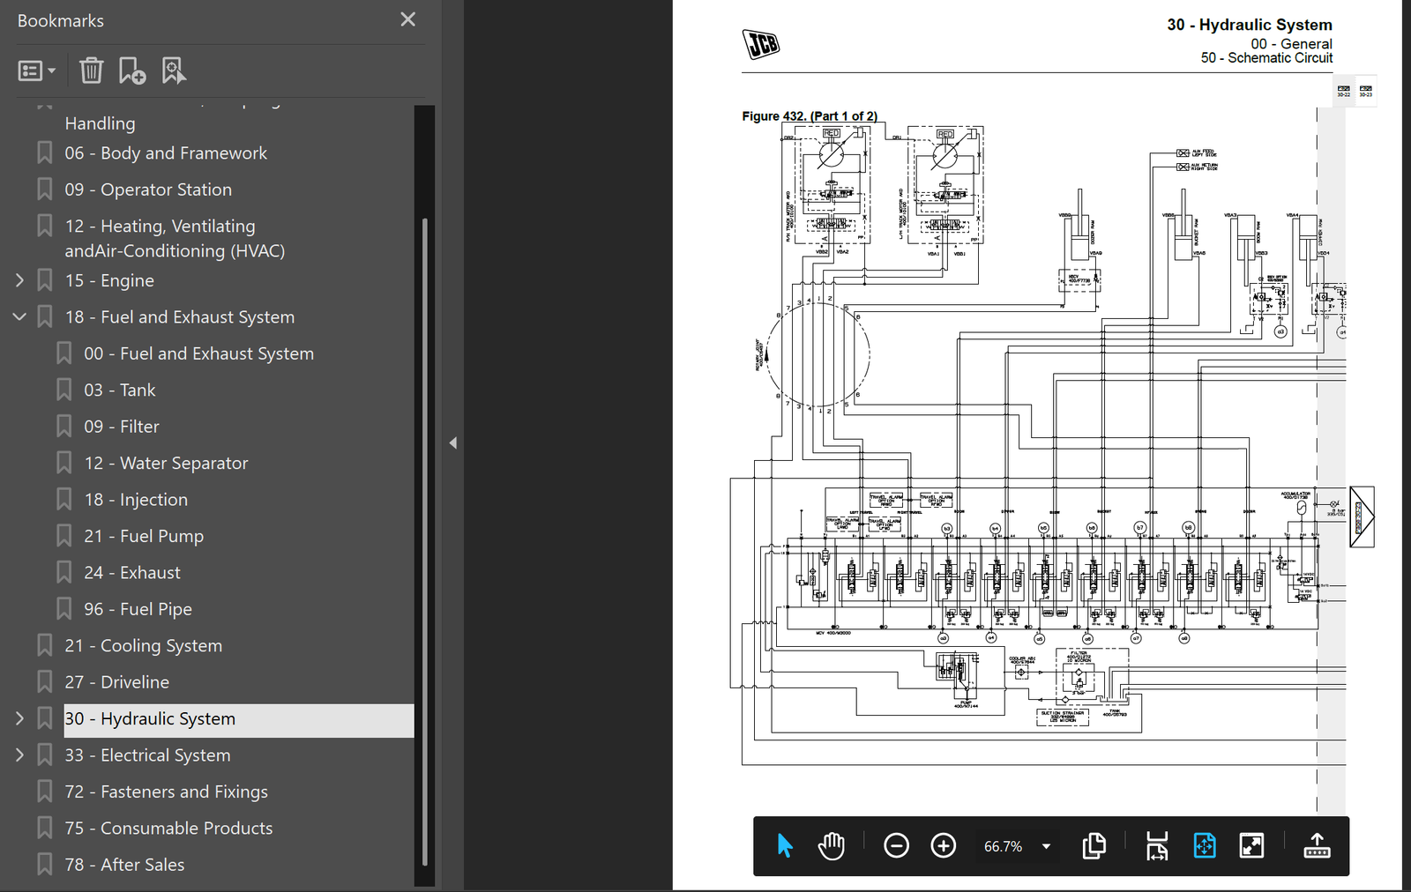Click the right page reference icon above diagram

pyautogui.click(x=1365, y=91)
